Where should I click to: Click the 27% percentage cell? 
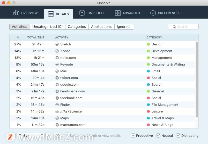[18, 44]
